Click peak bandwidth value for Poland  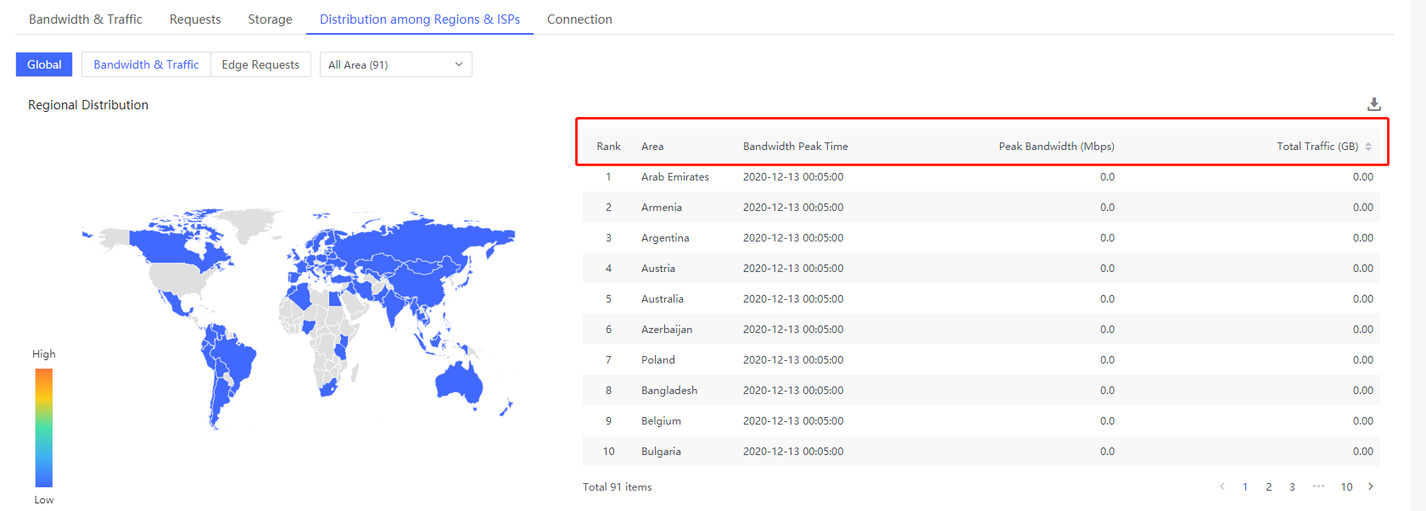[x=1107, y=360]
